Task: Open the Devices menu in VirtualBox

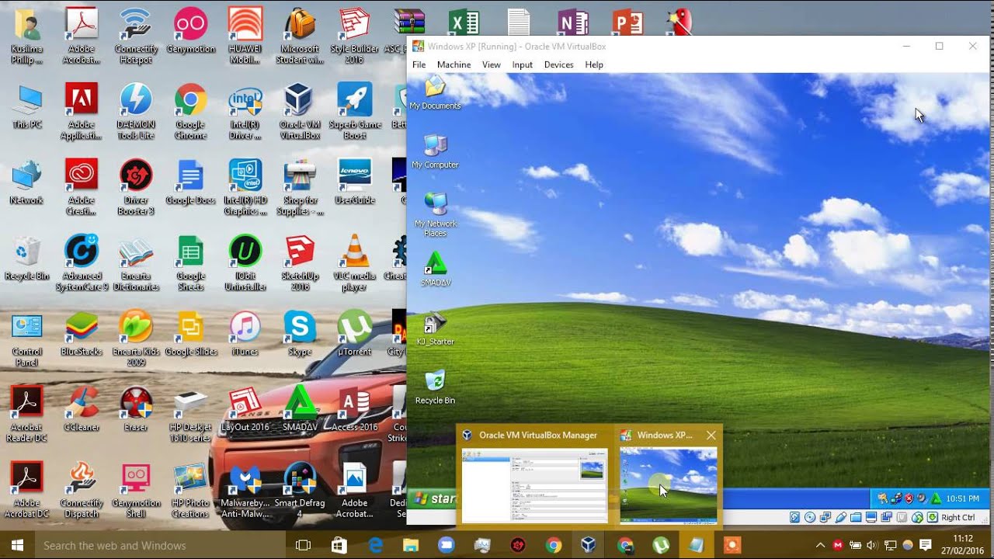Action: point(558,64)
